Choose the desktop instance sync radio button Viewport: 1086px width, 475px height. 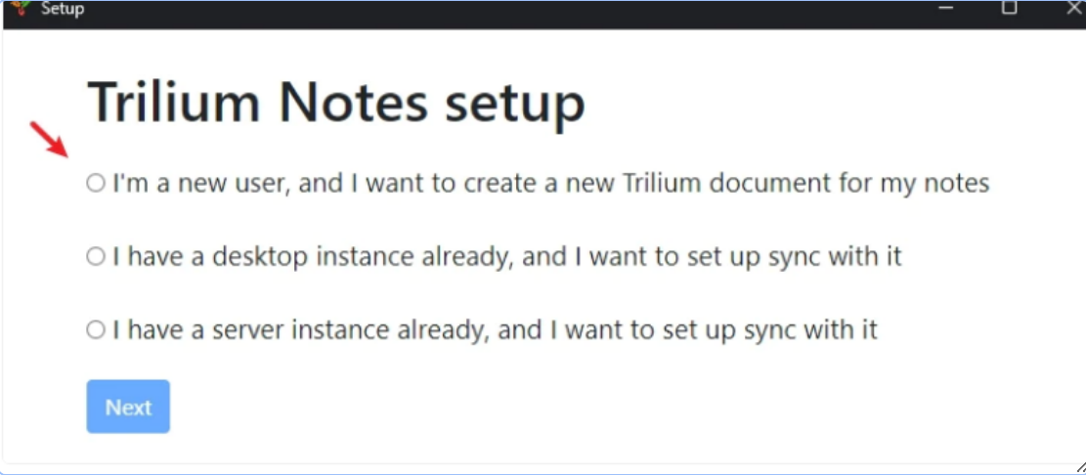tap(95, 256)
